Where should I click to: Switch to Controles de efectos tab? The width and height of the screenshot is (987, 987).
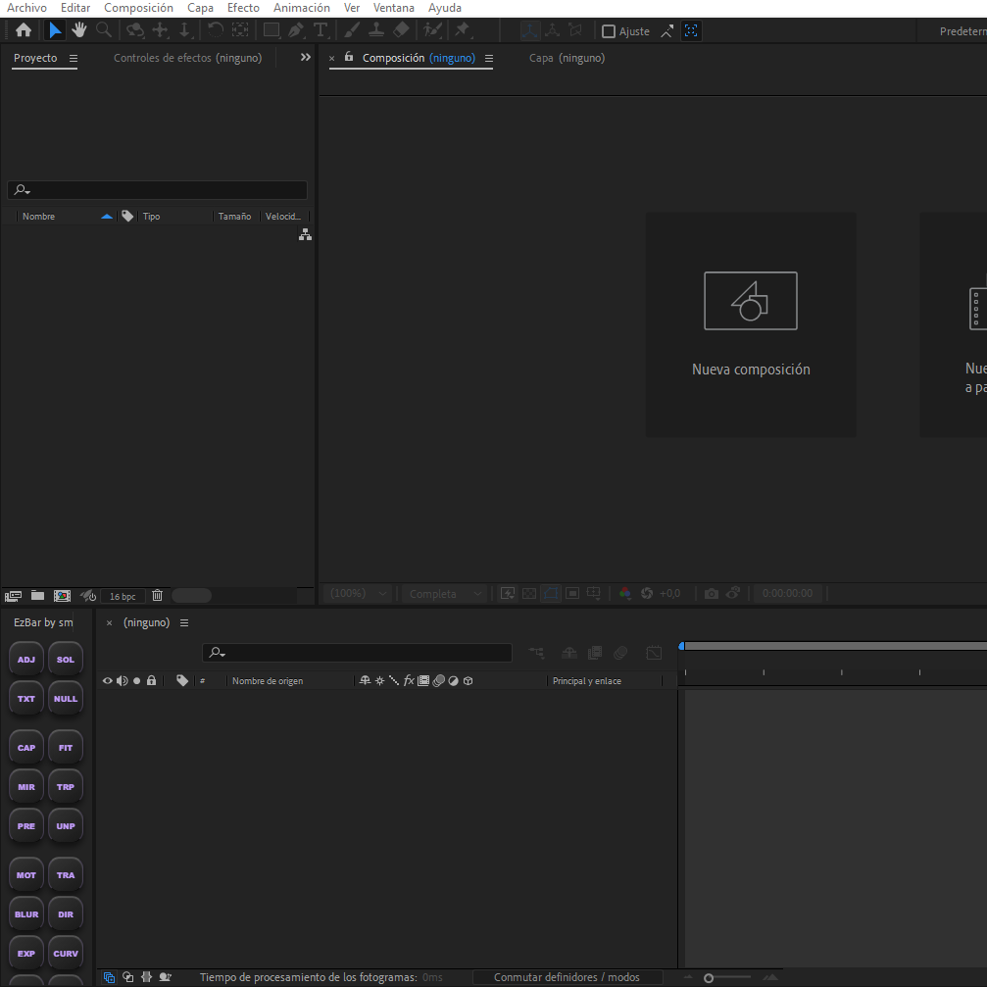pyautogui.click(x=187, y=58)
